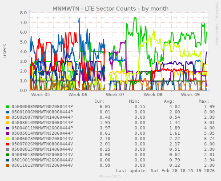Screen dimensions: 221x181
Task: Click the average value 0.12
Action: click(175, 165)
